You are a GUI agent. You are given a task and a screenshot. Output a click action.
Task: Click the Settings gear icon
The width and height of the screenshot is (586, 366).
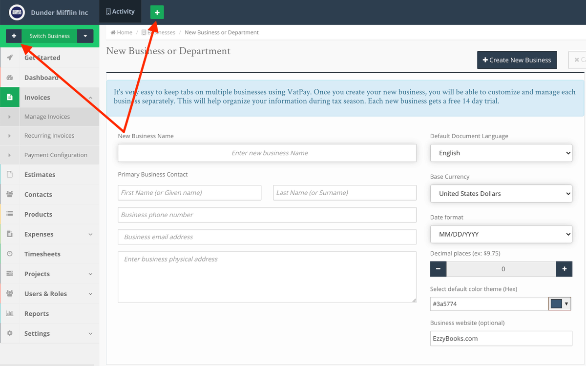click(10, 333)
